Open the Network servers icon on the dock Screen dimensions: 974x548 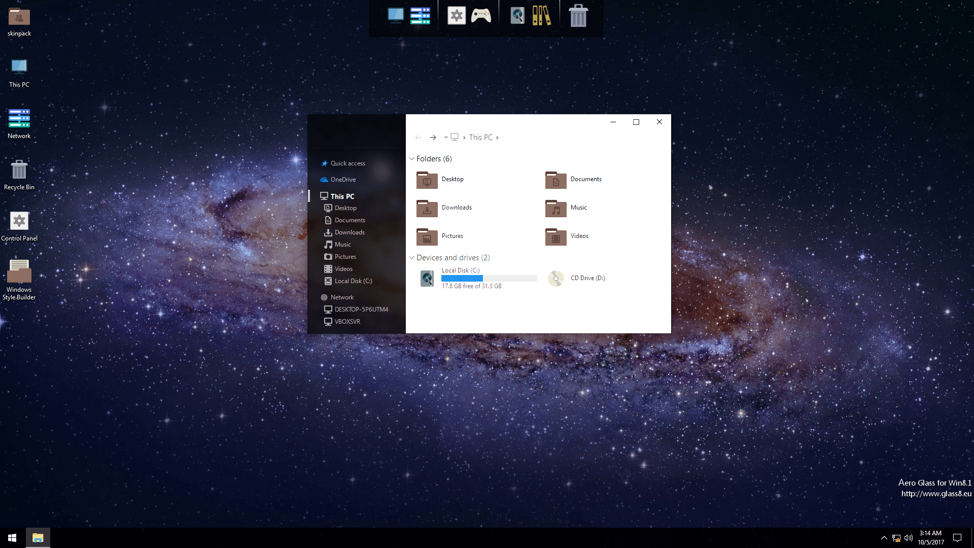click(x=420, y=16)
